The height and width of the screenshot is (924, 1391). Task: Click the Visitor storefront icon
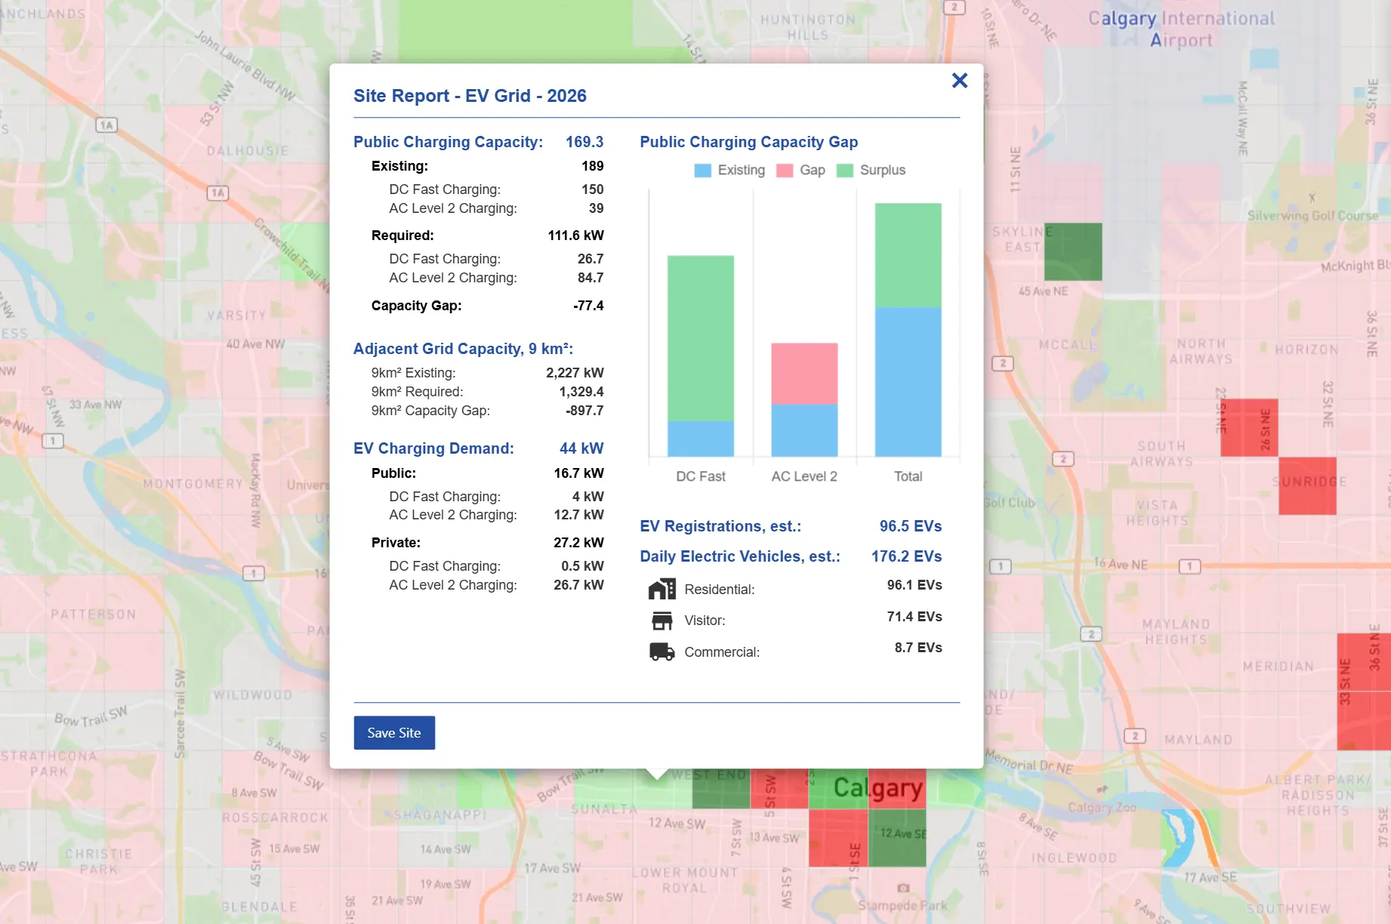662,621
